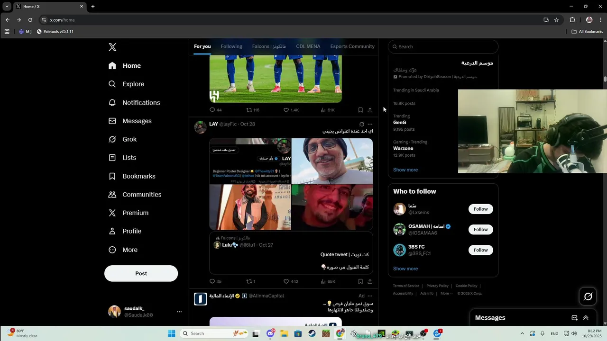Share LAY's post
The width and height of the screenshot is (607, 341).
tap(370, 281)
